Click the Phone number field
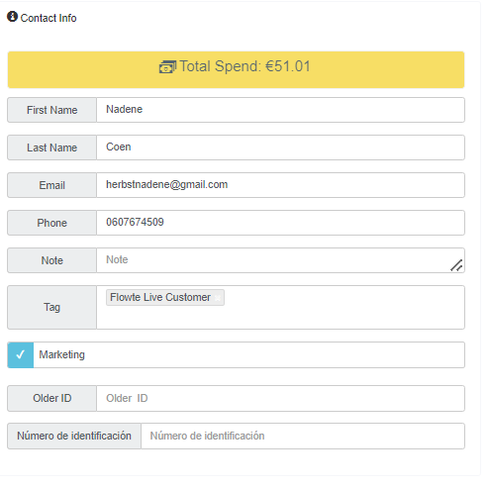The image size is (488, 490). tap(280, 223)
